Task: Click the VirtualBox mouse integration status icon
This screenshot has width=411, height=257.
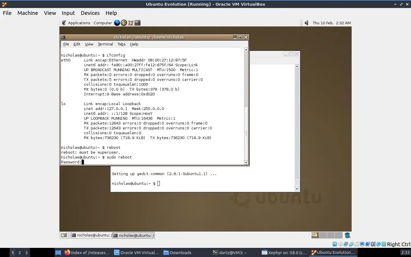Action: tap(378, 244)
